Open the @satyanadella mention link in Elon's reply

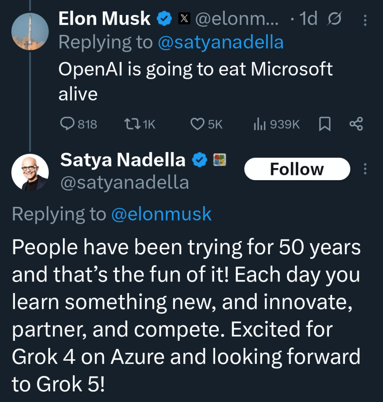220,42
